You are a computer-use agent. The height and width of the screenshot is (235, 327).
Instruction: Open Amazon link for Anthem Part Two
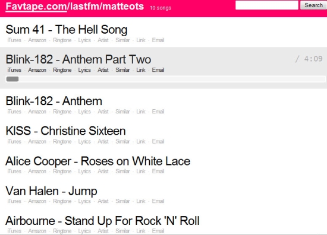tap(37, 70)
